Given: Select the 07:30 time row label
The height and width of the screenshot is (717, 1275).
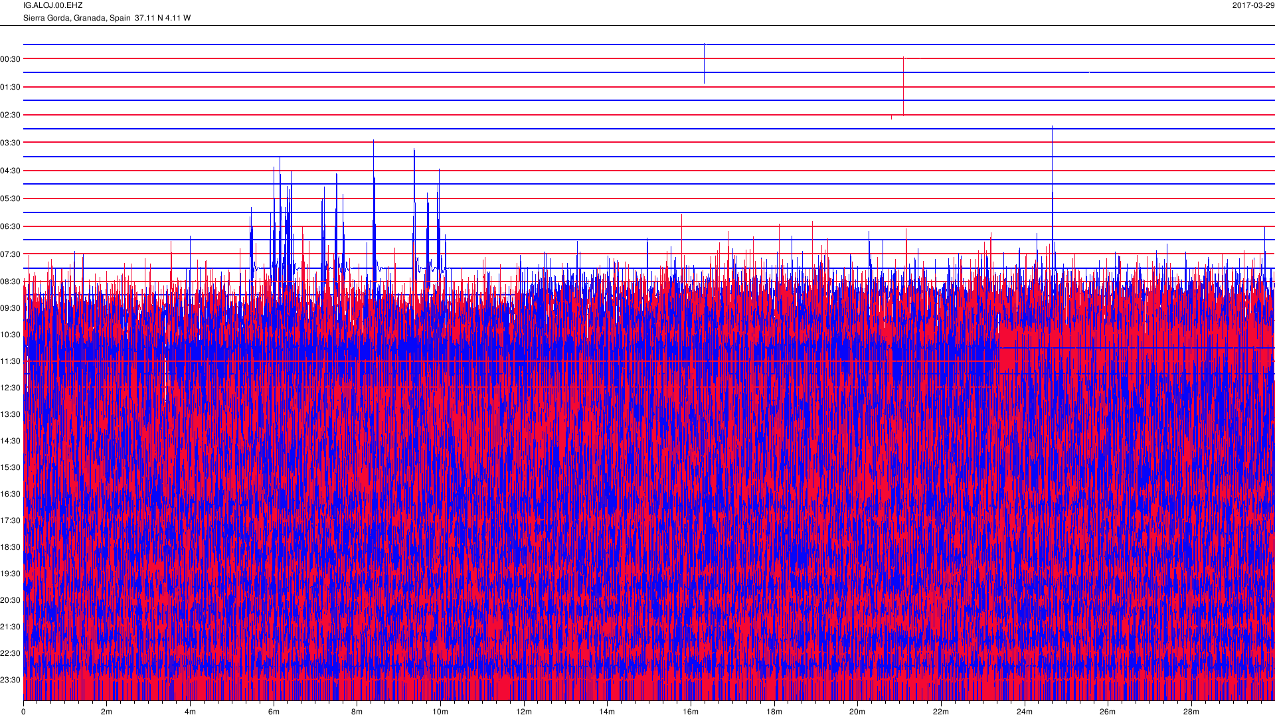Looking at the screenshot, I should (11, 254).
